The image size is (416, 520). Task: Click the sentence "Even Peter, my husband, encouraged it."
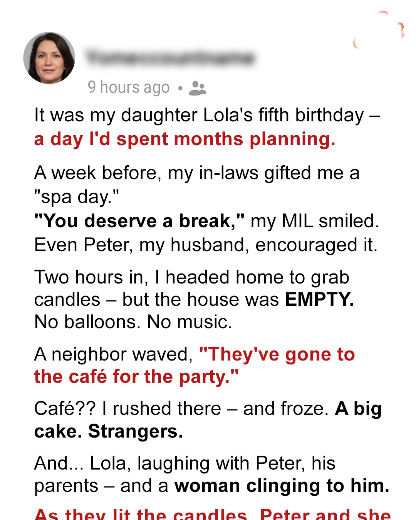[206, 245]
